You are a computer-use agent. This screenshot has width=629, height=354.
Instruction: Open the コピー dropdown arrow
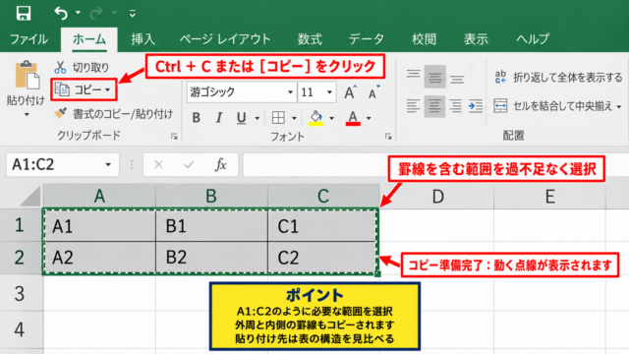coord(107,89)
